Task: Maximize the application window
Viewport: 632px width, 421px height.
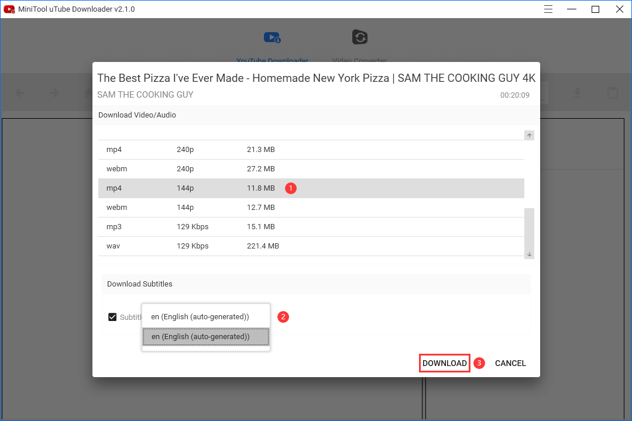Action: pos(595,9)
